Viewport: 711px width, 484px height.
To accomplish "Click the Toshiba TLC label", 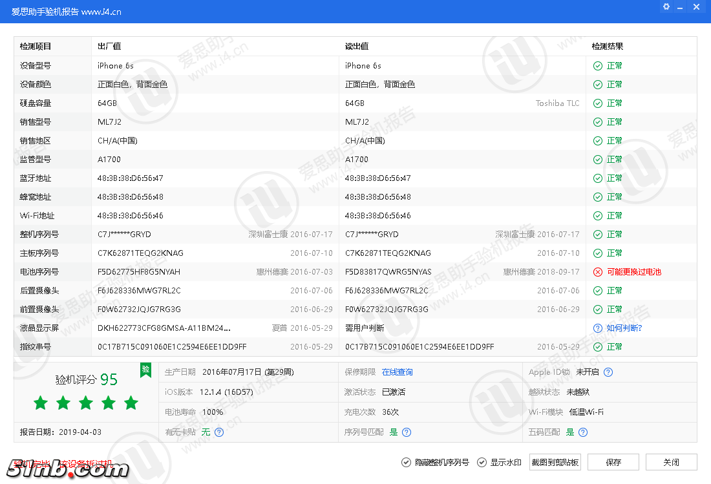I will click(x=557, y=103).
